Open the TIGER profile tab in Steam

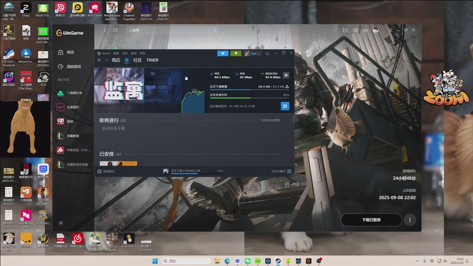point(153,60)
